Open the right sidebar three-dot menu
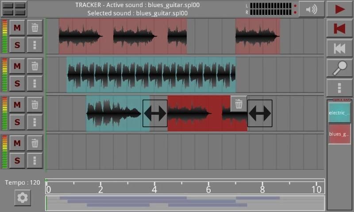Image resolution: width=354 pixels, height=212 pixels. point(339,87)
